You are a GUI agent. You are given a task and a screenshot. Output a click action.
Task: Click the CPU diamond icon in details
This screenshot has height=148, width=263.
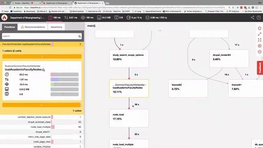[x=7, y=84]
